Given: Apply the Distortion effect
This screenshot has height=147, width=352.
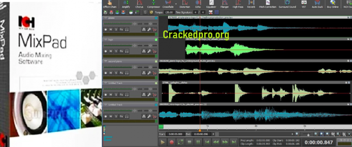Looking at the screenshot, I should [x=185, y=4].
